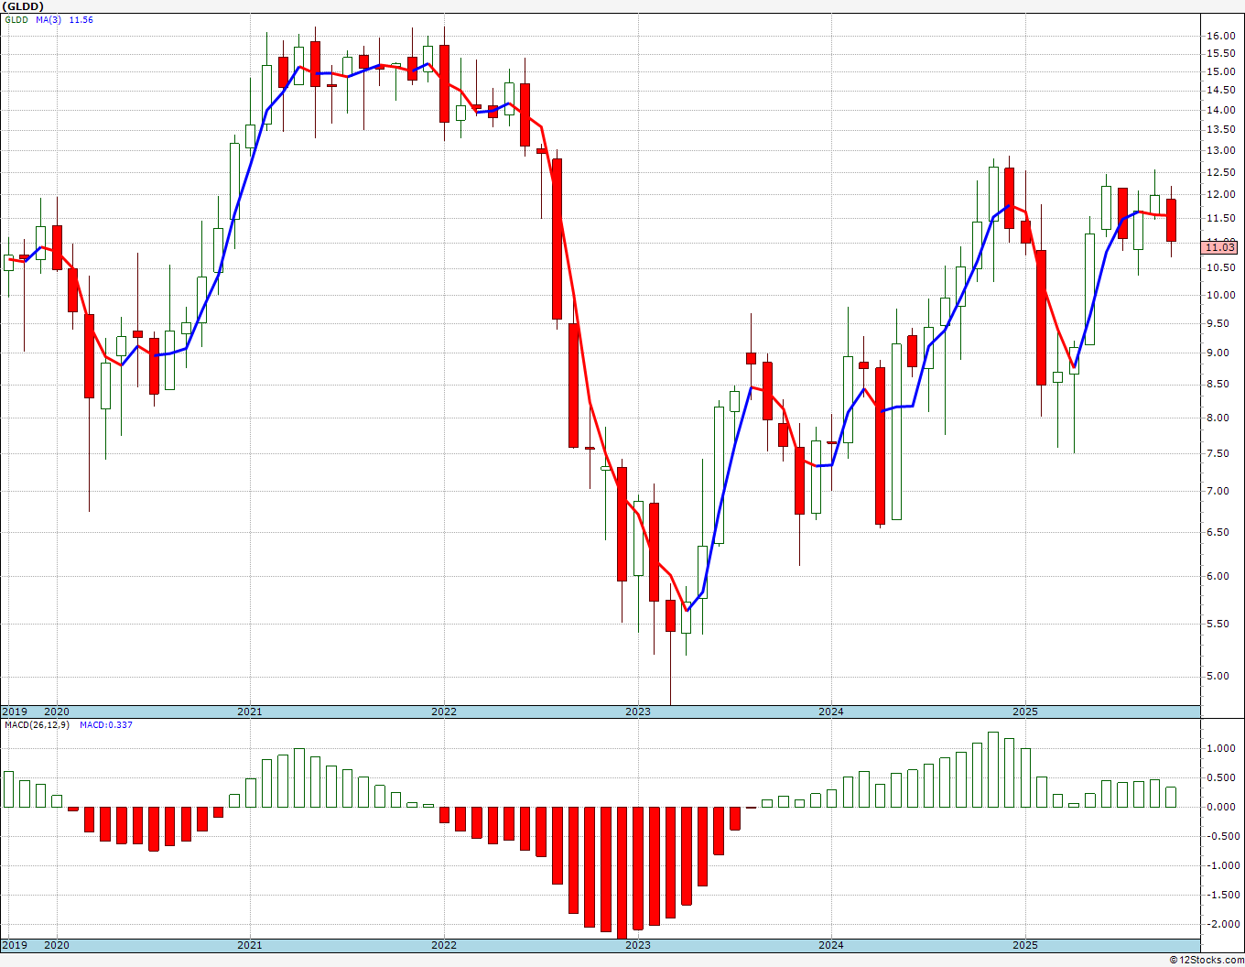Click 2019 on the price chart time axis

pyautogui.click(x=14, y=712)
